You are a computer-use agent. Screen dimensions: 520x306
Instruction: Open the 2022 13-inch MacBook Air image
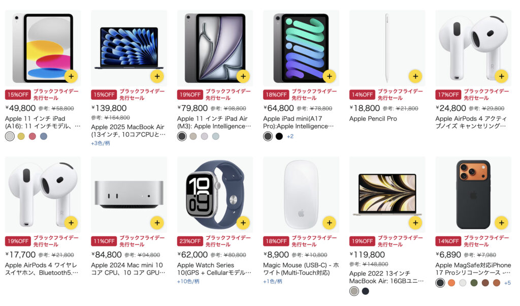click(x=387, y=195)
